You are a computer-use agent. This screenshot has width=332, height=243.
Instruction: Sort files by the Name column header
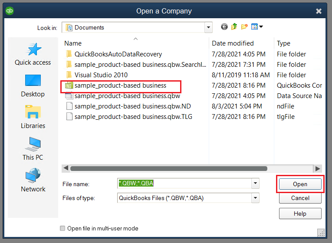(x=73, y=43)
